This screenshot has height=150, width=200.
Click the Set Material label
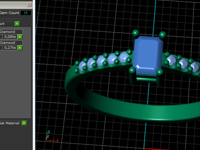tap(10, 123)
